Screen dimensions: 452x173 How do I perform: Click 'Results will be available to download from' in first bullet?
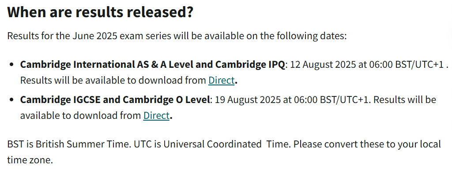point(113,81)
